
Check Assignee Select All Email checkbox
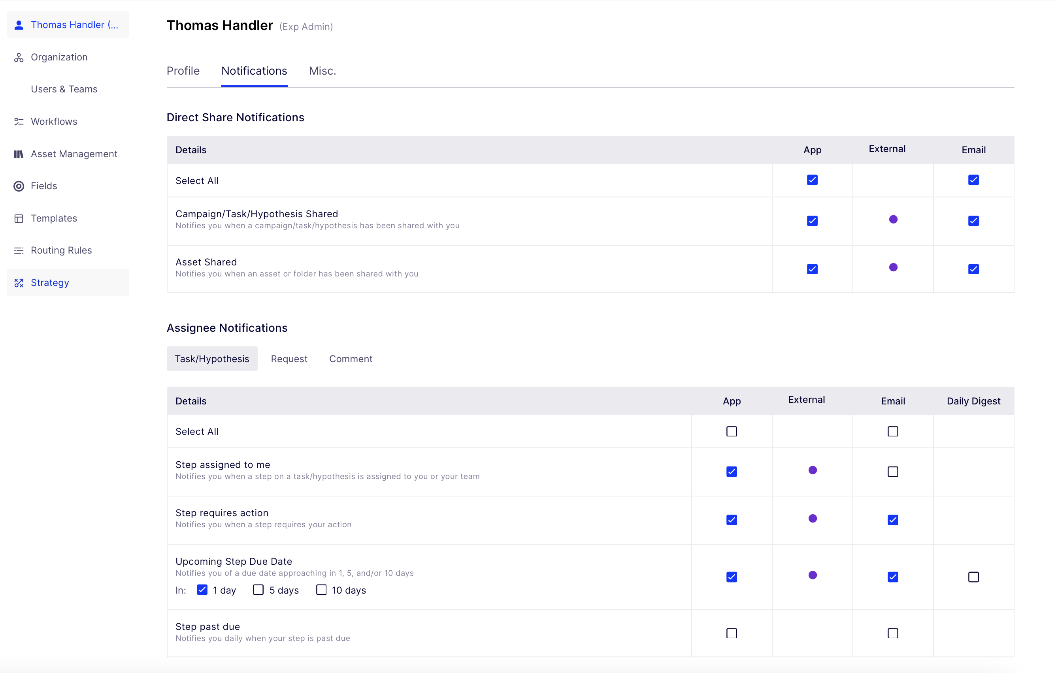coord(892,432)
